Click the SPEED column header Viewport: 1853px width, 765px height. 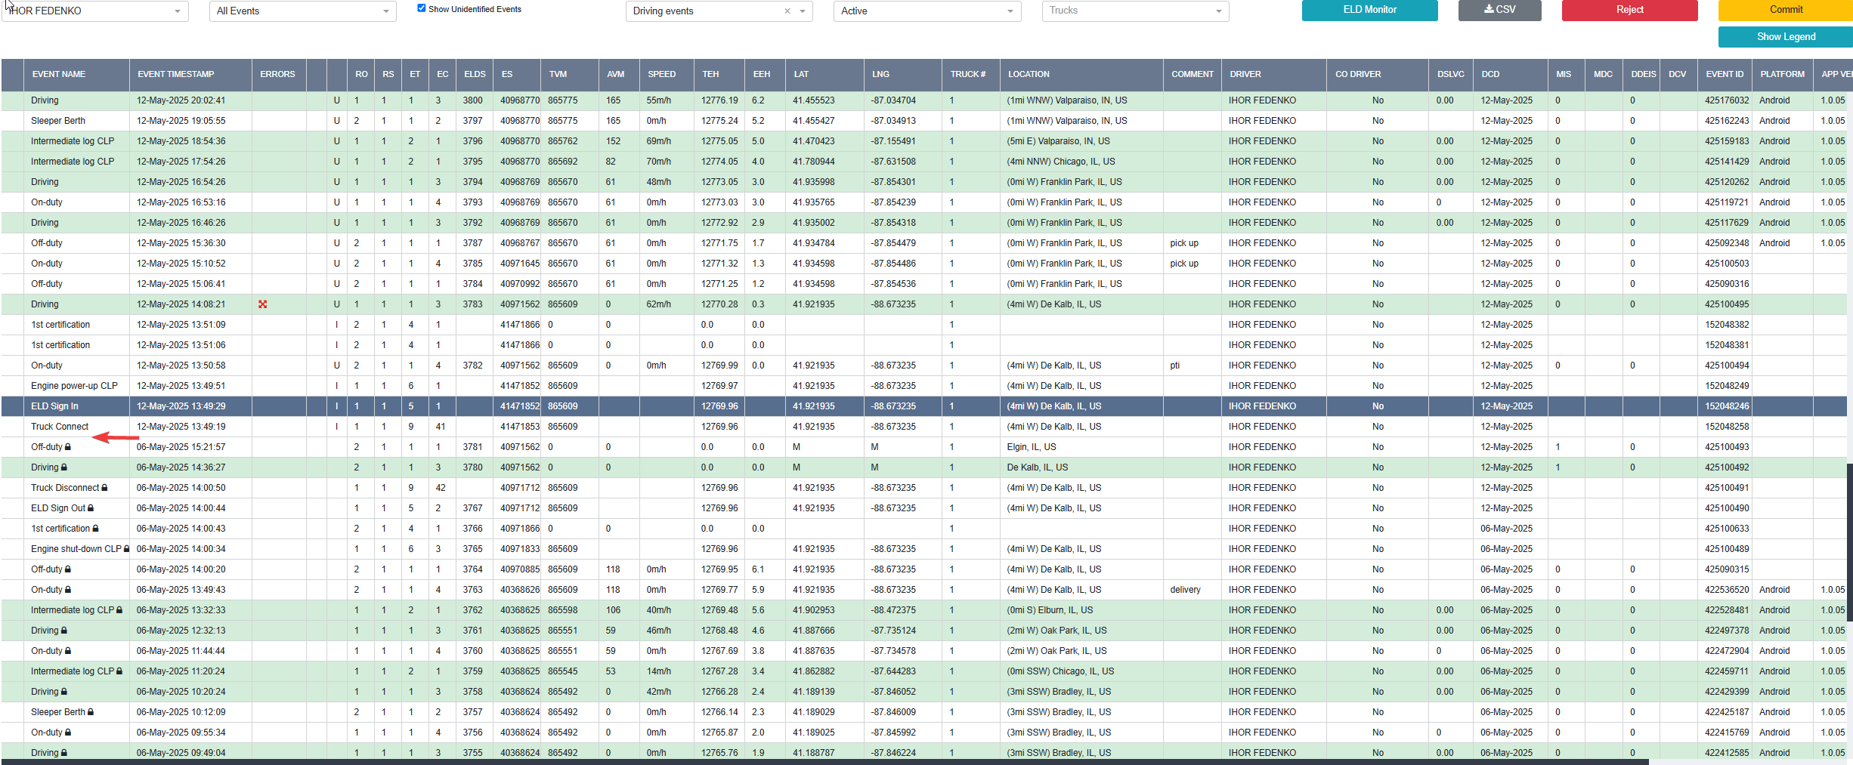coord(662,74)
